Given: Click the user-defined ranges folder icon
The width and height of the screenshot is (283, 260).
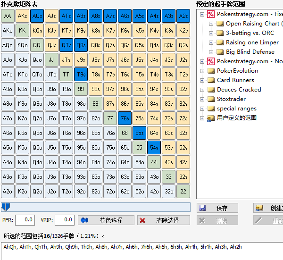Looking at the screenshot, I should tap(211, 118).
